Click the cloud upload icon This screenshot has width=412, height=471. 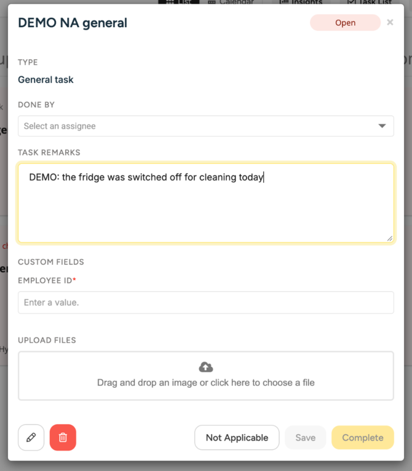coord(206,367)
